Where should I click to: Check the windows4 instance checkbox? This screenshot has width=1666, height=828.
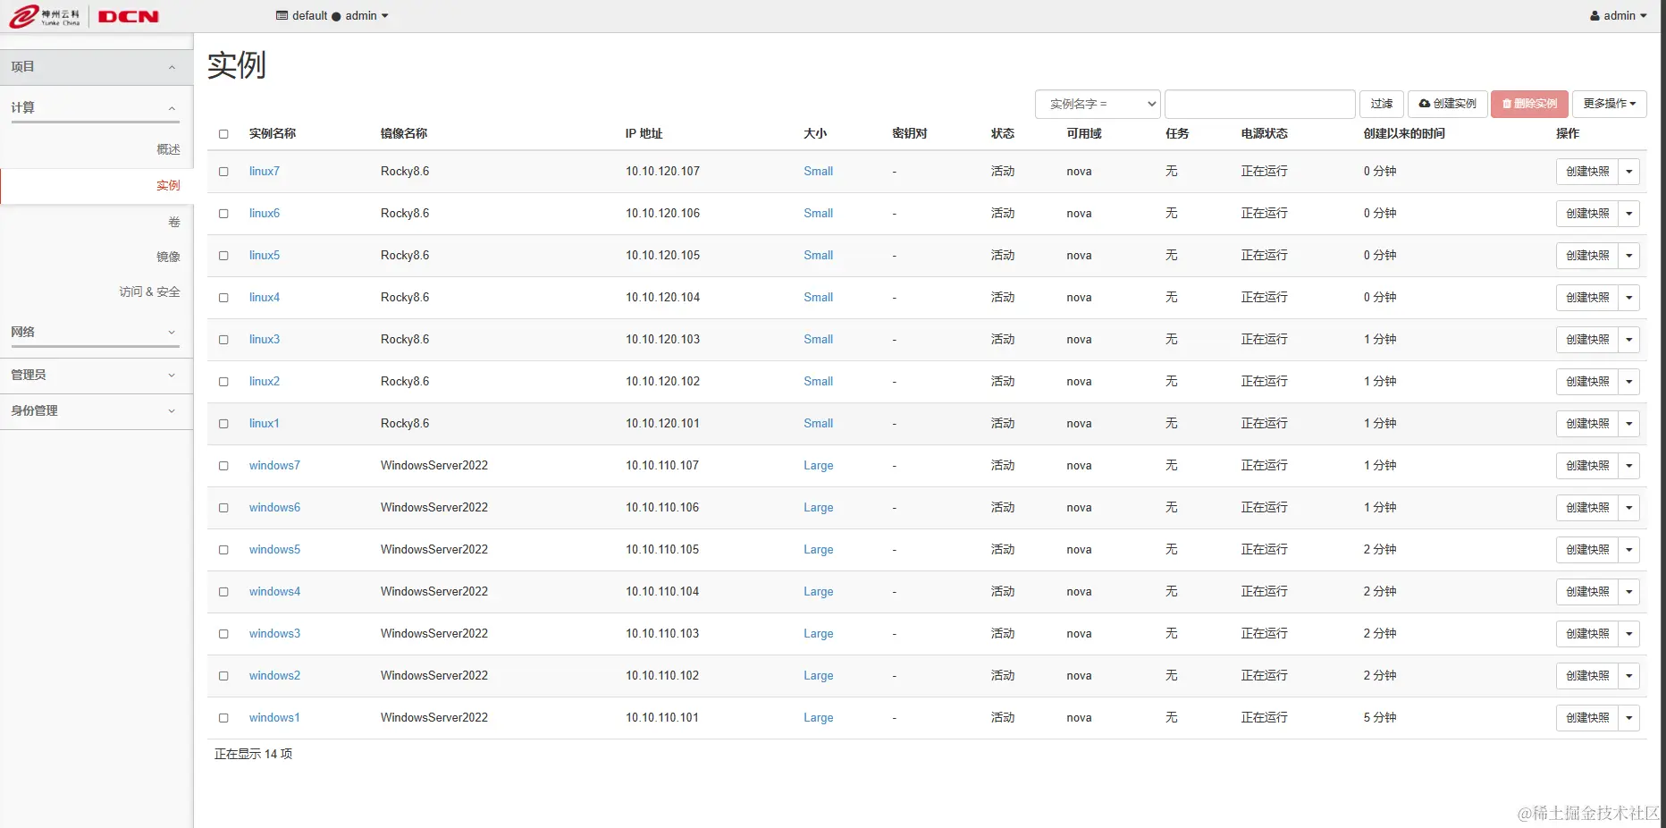223,592
